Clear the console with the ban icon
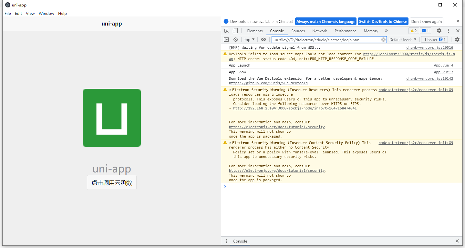Image resolution: width=465 pixels, height=248 pixels. point(236,40)
